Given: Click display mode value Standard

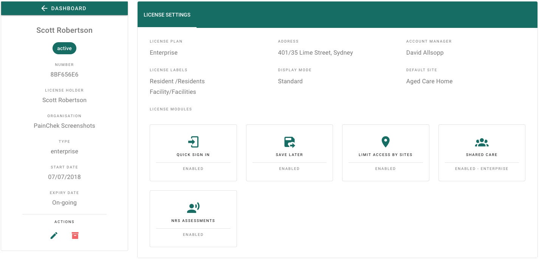Looking at the screenshot, I should [290, 81].
